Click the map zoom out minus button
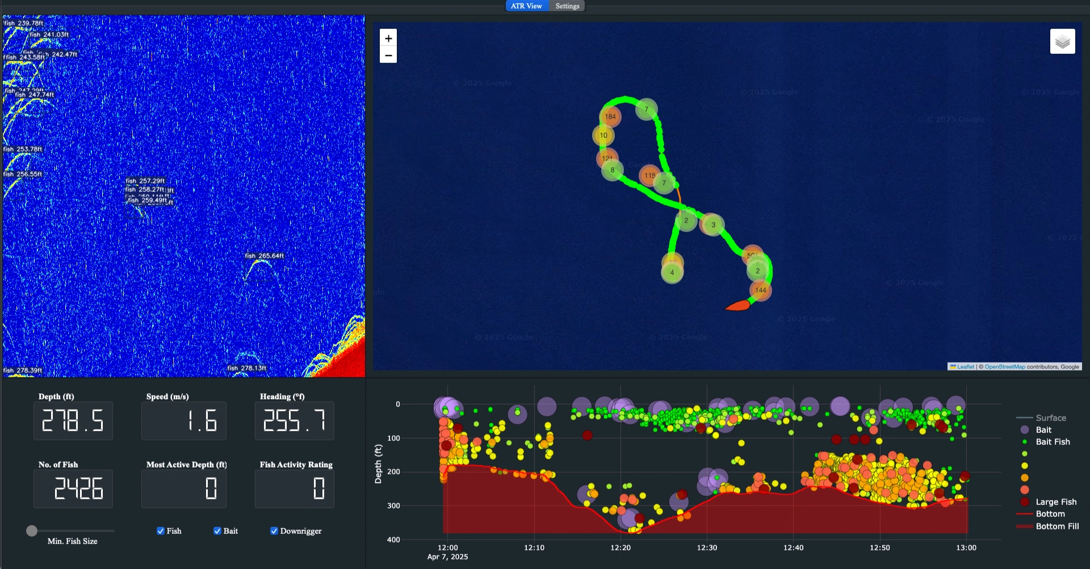The width and height of the screenshot is (1090, 569). [x=388, y=55]
